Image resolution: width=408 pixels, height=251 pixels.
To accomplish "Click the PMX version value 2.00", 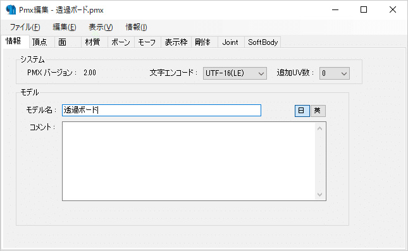I will (90, 73).
